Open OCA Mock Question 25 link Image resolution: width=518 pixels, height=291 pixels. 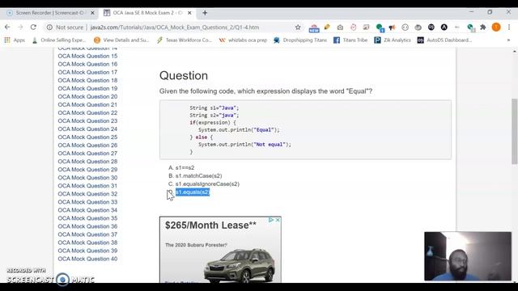[87, 137]
